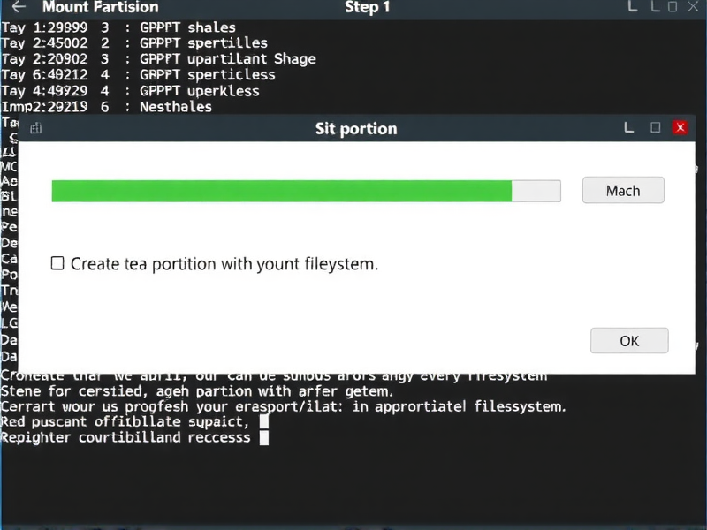
Task: Close the Sit portion dialog with red X
Action: pos(680,128)
